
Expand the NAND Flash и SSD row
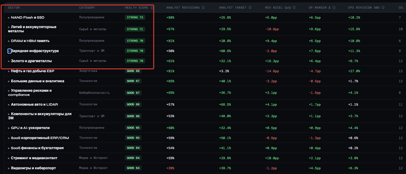tap(9, 18)
